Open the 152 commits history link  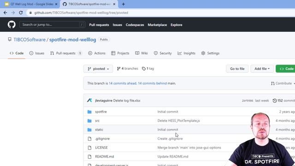(x=284, y=101)
